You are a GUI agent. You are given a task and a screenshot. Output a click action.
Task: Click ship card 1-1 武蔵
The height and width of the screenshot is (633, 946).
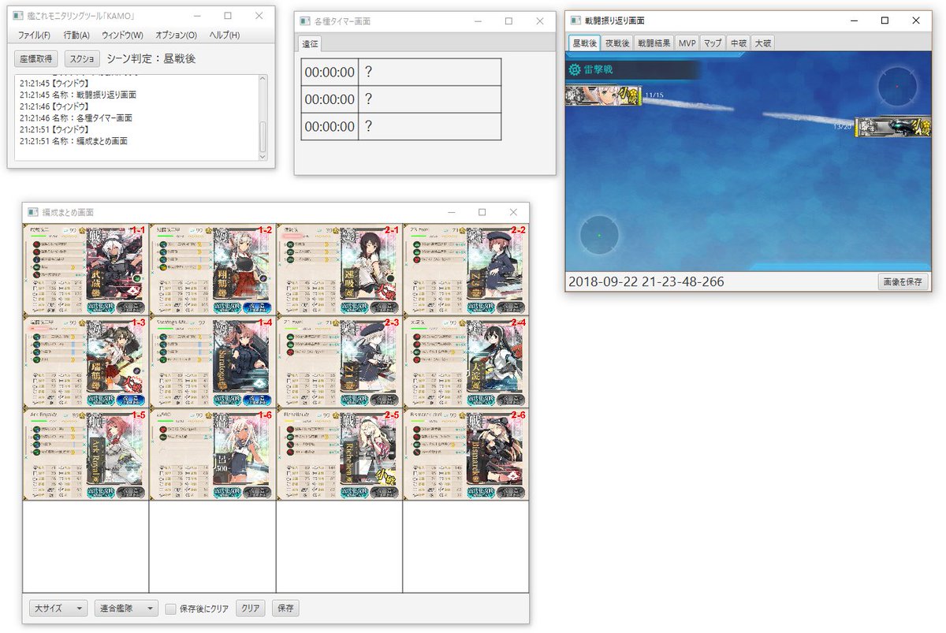click(85, 270)
